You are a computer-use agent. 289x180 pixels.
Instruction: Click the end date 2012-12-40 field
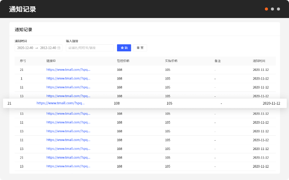coord(48,48)
